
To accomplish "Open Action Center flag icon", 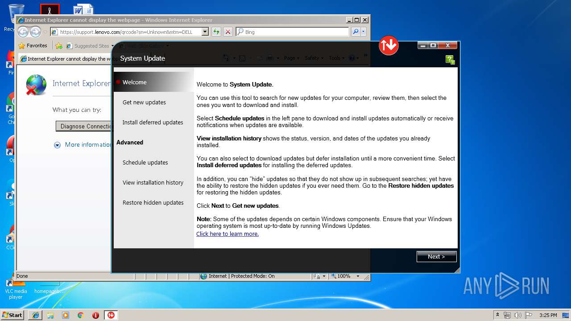I will 528,315.
